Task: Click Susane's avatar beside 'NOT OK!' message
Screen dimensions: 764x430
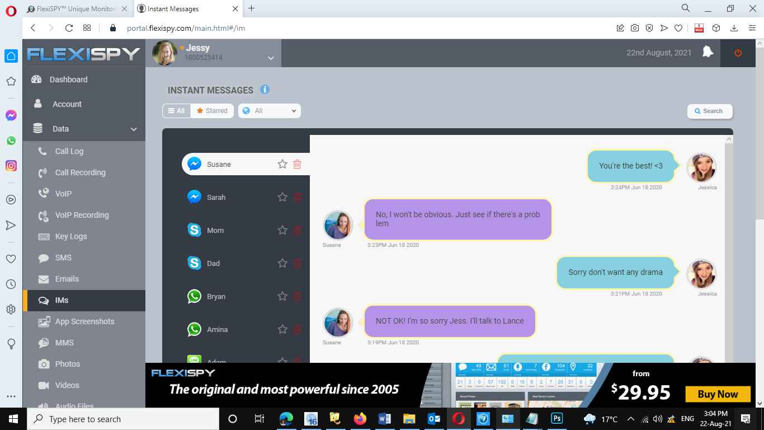Action: pos(338,322)
